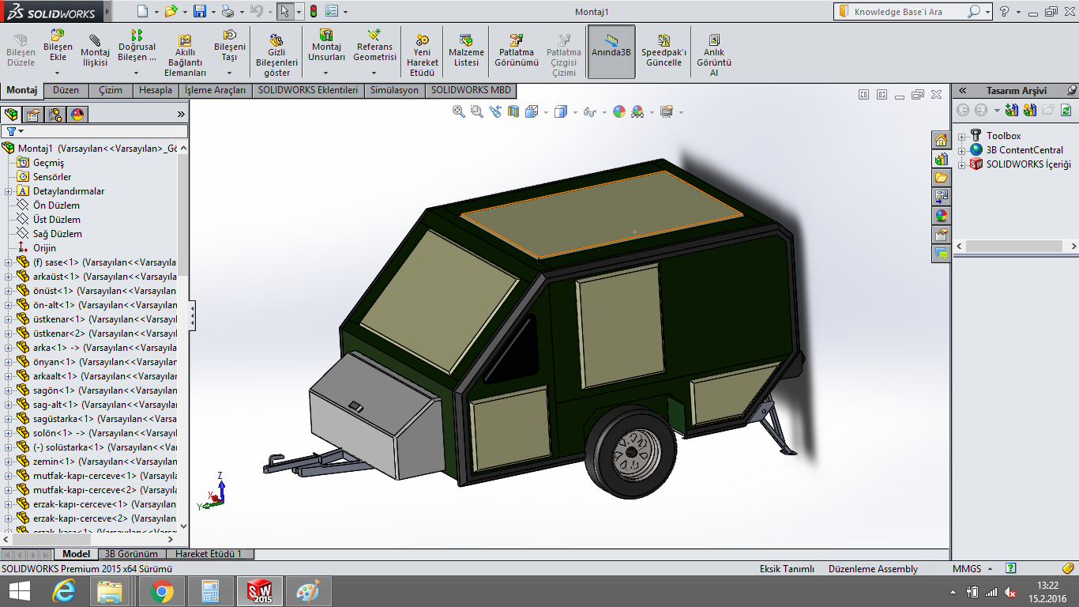1079x607 pixels.
Task: Open the File Explorer folder tab in task pane
Action: click(941, 178)
